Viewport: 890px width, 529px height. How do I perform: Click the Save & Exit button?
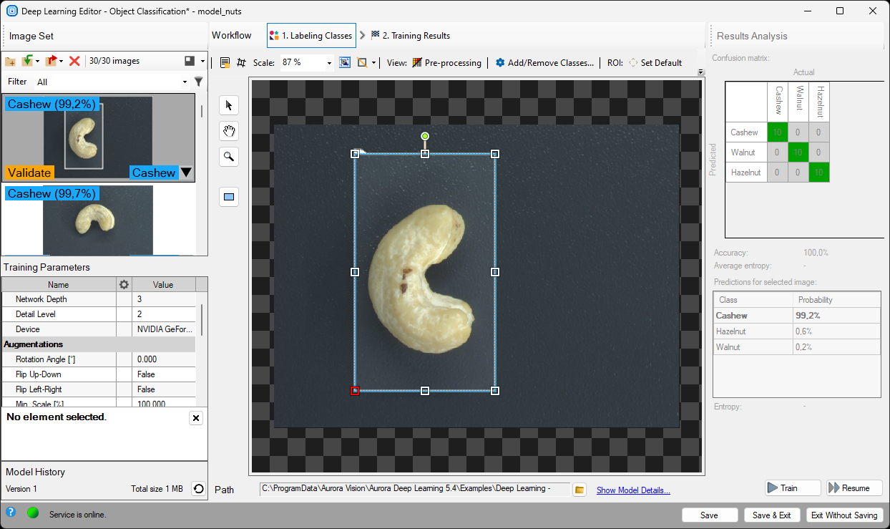[771, 515]
